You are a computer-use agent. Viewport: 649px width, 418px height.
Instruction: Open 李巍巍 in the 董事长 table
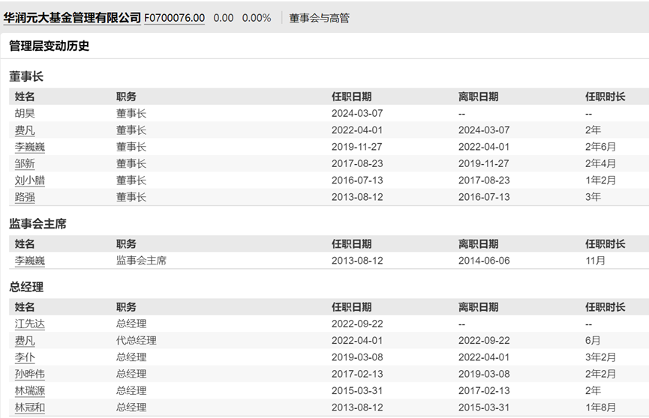30,147
